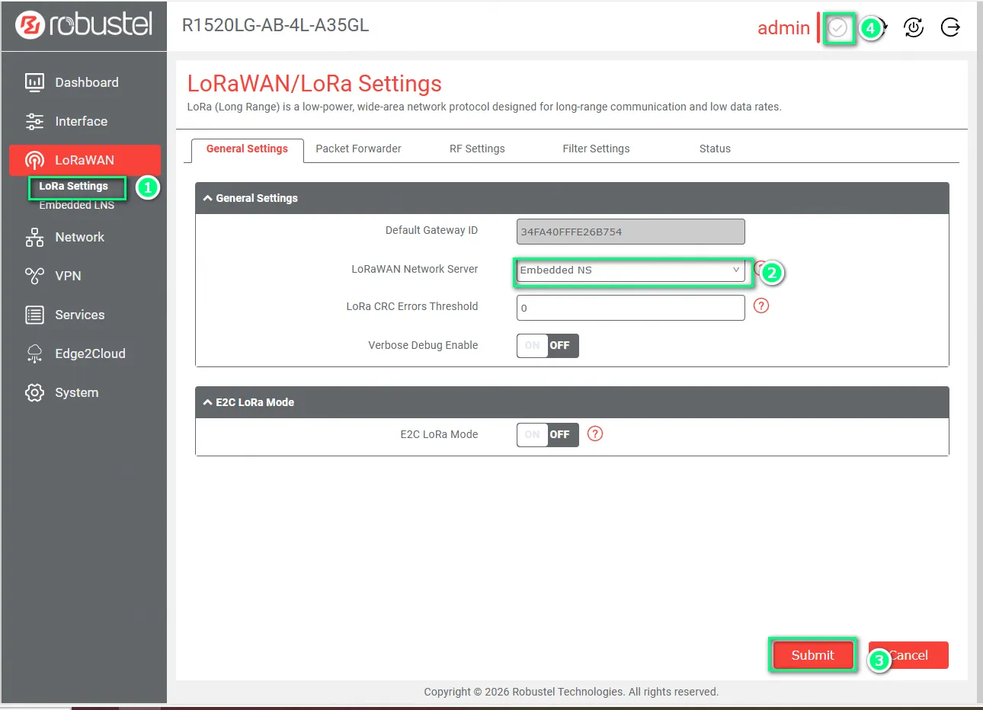Click the LoRa CRC Errors Threshold field
The height and width of the screenshot is (710, 983).
(x=630, y=308)
